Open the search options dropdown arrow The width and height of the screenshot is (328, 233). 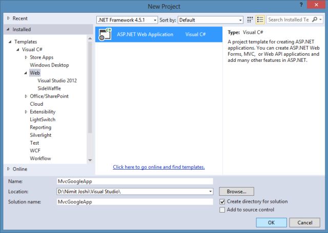(320, 19)
